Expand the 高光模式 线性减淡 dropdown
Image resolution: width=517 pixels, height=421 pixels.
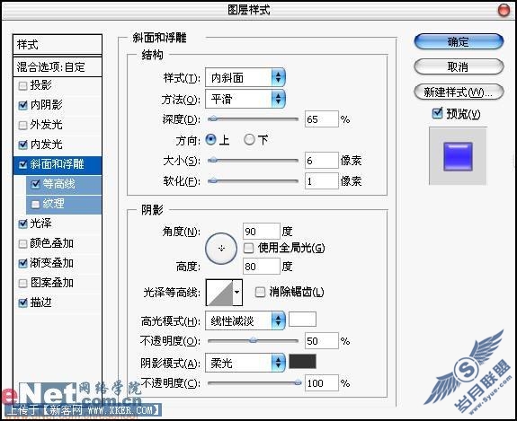tap(245, 320)
